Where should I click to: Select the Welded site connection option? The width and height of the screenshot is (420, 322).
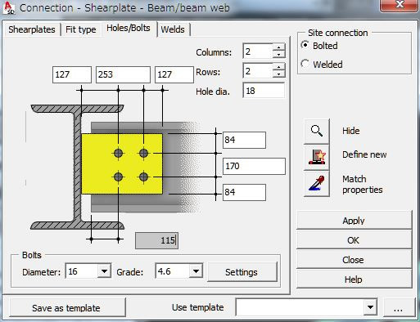(x=305, y=64)
